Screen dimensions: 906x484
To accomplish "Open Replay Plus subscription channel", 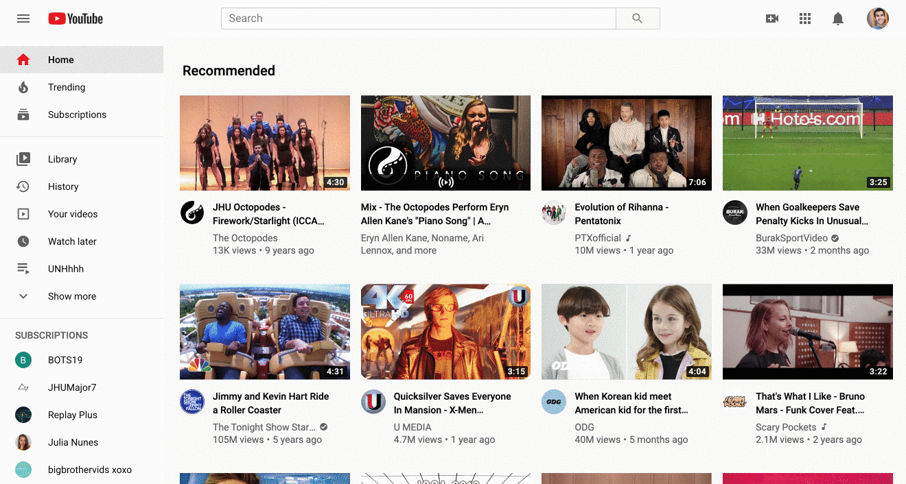I will pos(82,415).
